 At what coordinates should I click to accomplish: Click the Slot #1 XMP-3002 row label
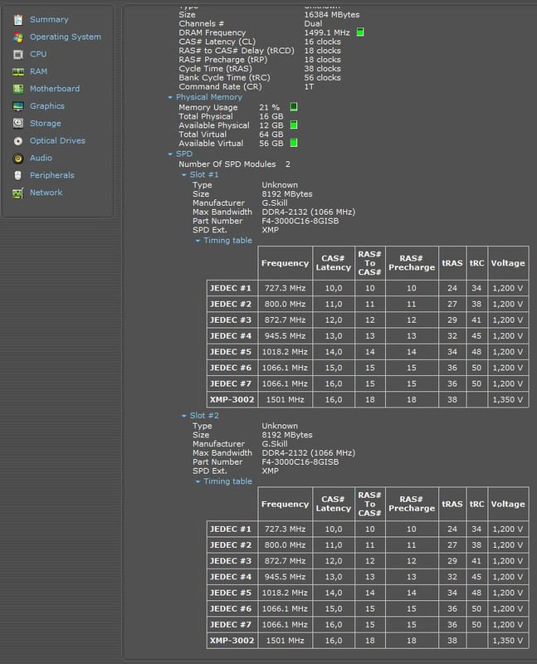click(232, 399)
